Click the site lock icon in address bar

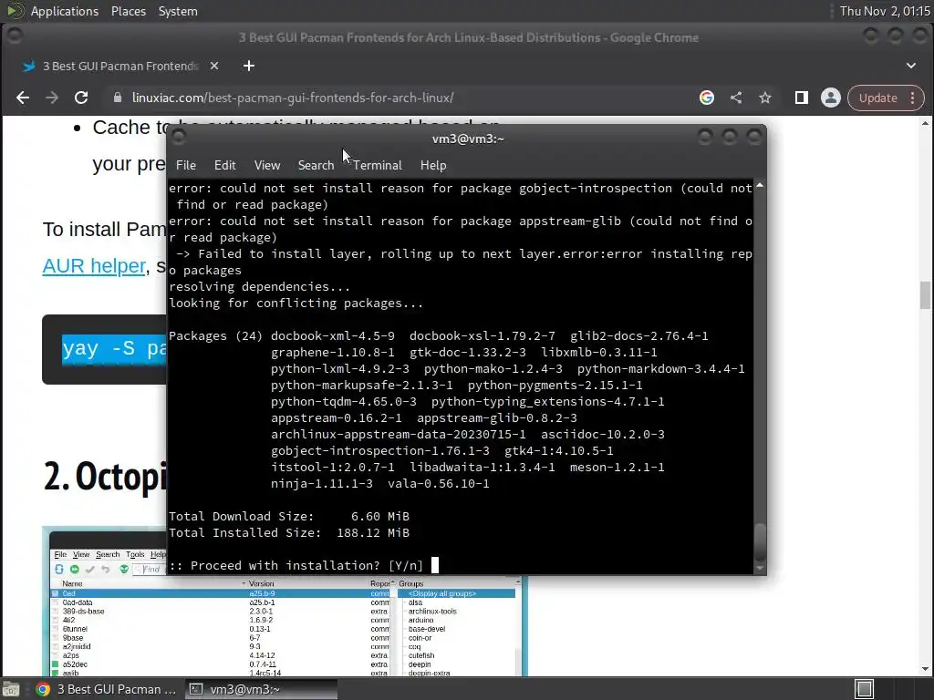[118, 98]
